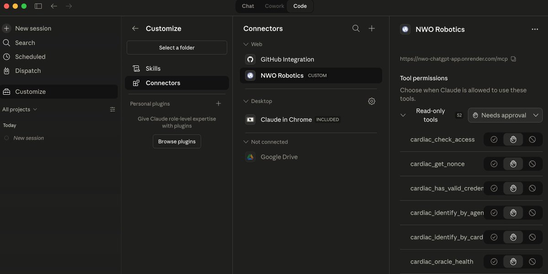This screenshot has height=274, width=548.
Task: Click the 52 tools count badge
Action: pos(459,115)
